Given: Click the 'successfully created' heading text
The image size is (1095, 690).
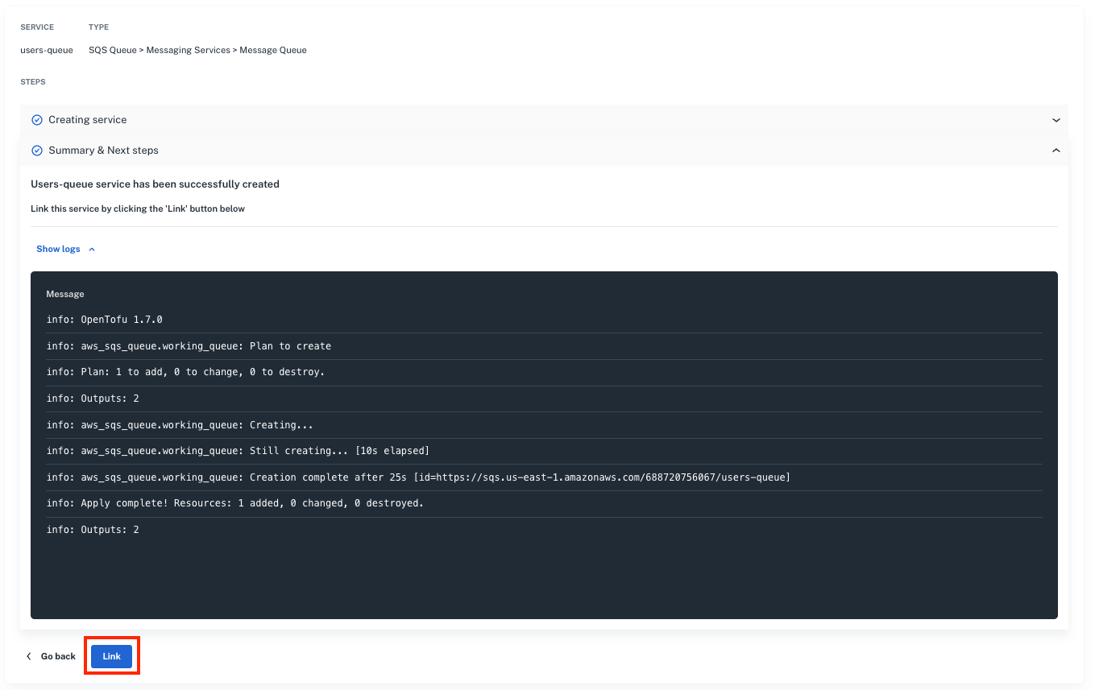Looking at the screenshot, I should pyautogui.click(x=155, y=184).
